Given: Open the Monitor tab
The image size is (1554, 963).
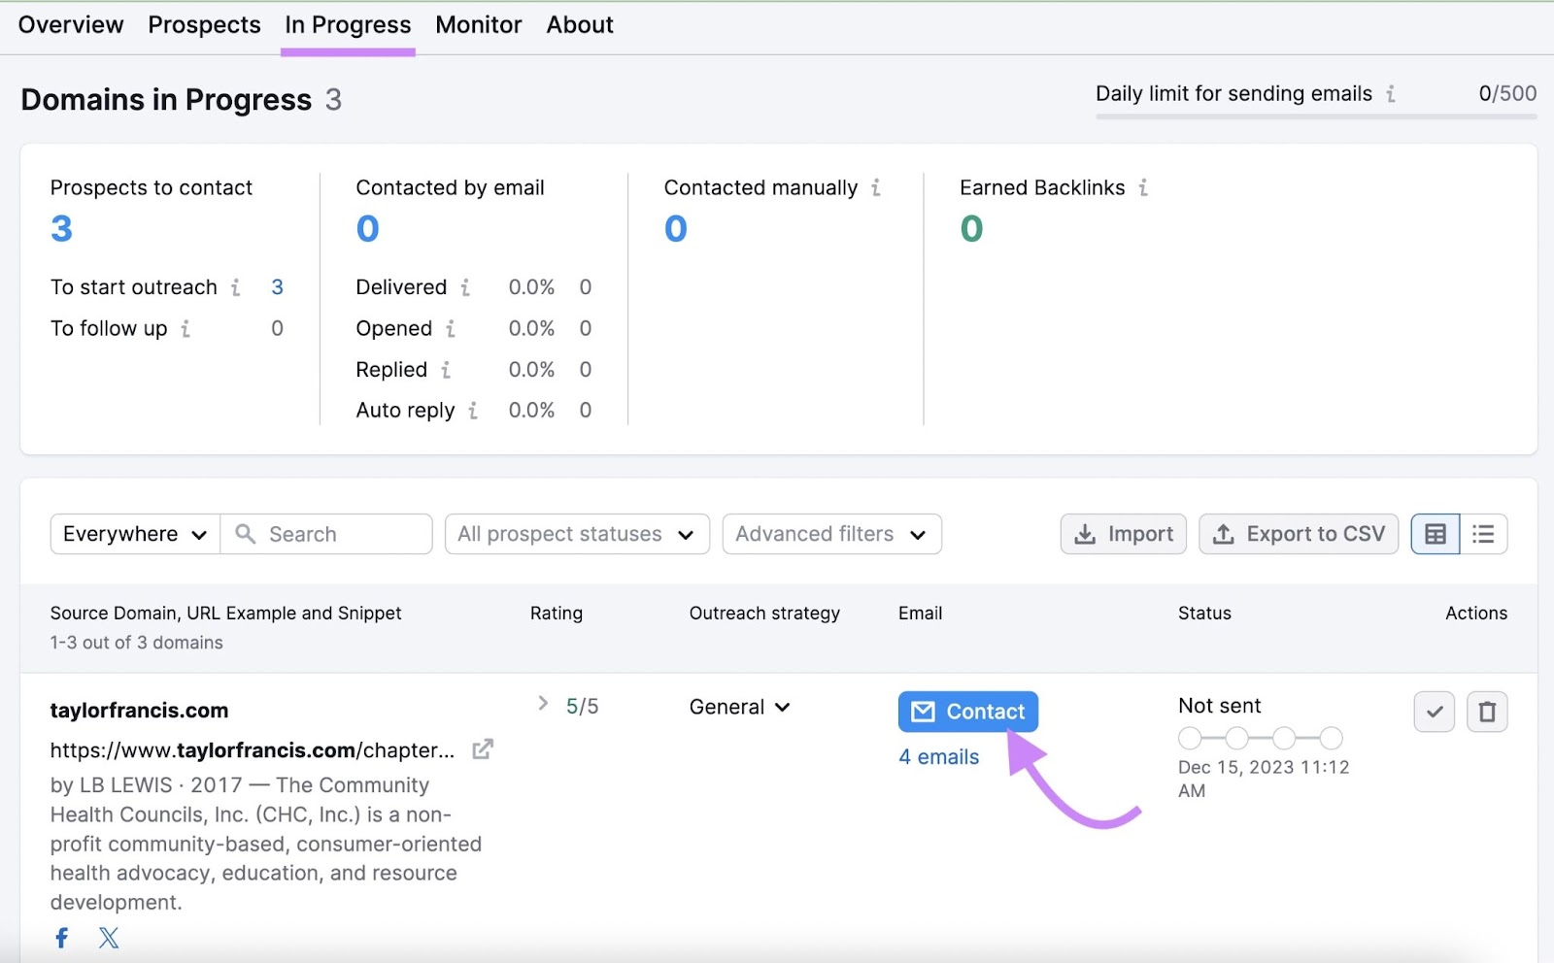Looking at the screenshot, I should point(478,25).
